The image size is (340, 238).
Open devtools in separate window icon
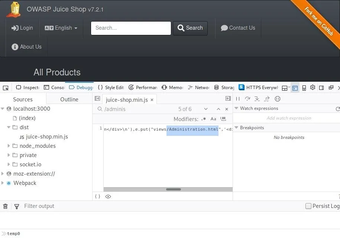point(331,88)
